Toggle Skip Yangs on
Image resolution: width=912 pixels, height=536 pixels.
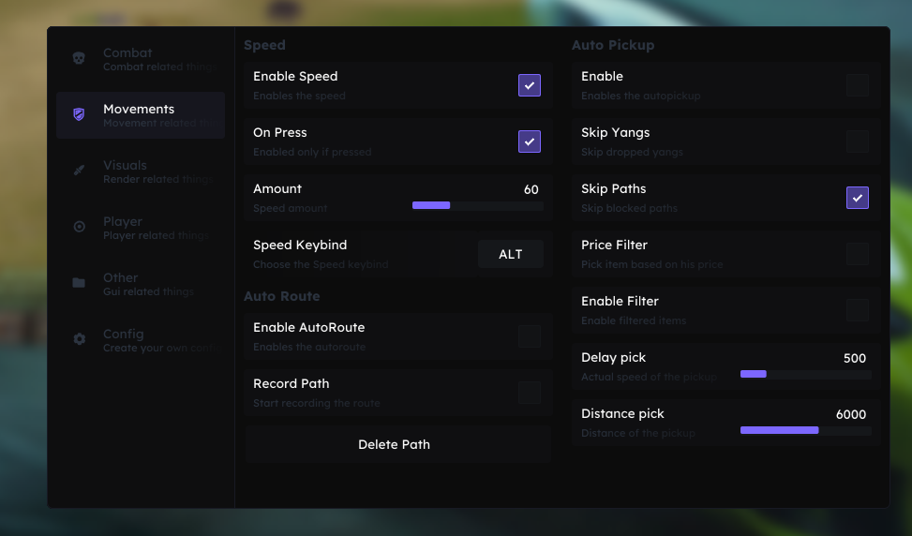pyautogui.click(x=858, y=141)
